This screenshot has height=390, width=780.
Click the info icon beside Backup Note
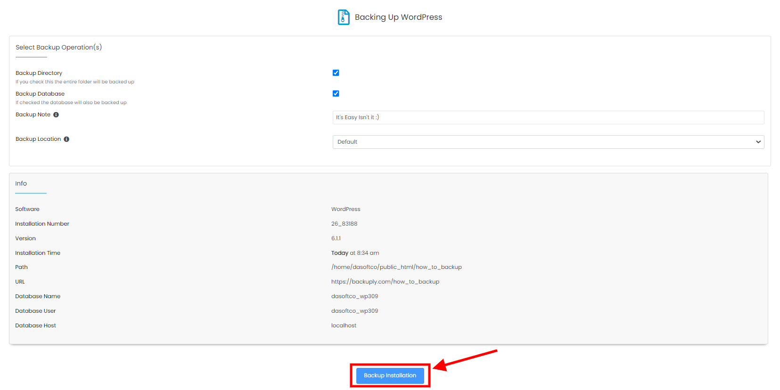coord(56,115)
